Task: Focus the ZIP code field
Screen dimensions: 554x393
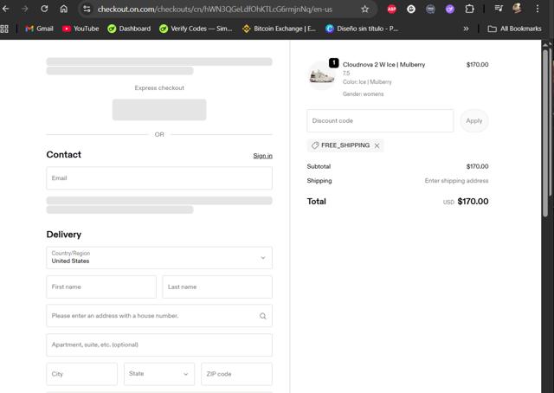Action: tap(236, 374)
